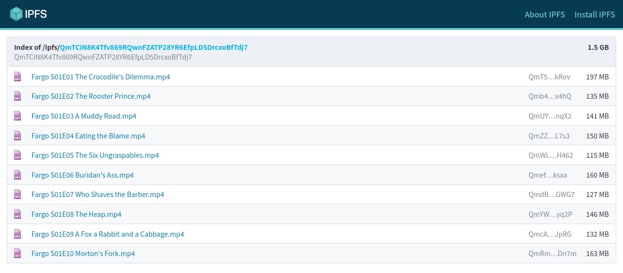Click the IPFS cube logo
The image size is (623, 273).
point(29,14)
